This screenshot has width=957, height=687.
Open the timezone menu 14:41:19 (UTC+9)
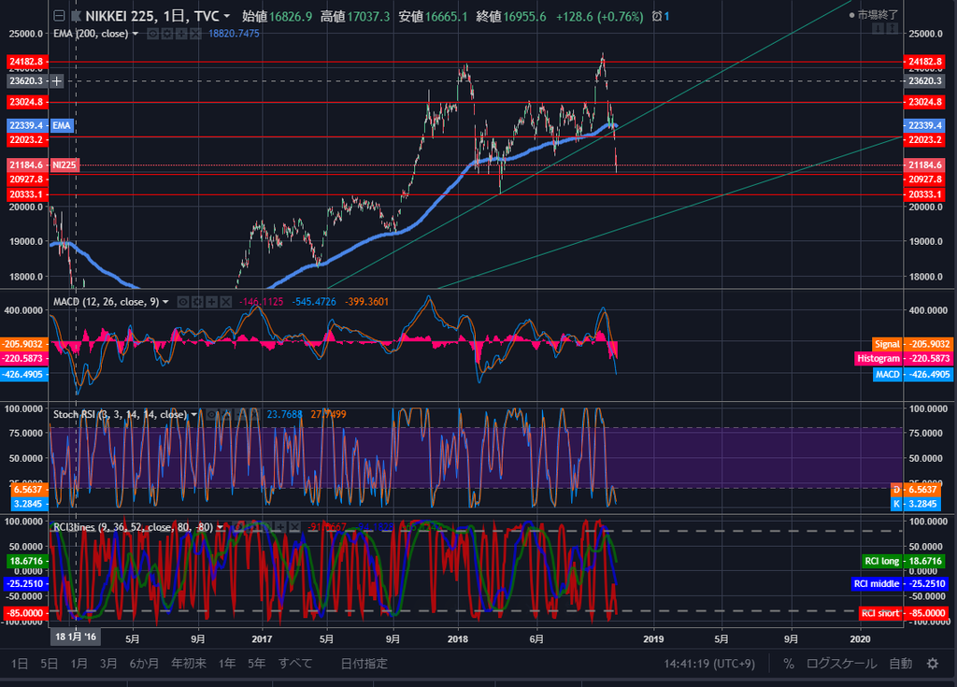[x=709, y=664]
